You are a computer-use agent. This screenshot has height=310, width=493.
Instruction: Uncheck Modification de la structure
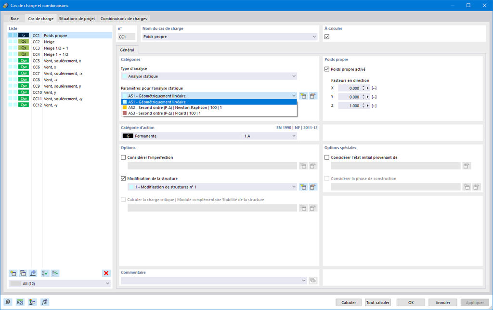(123, 178)
